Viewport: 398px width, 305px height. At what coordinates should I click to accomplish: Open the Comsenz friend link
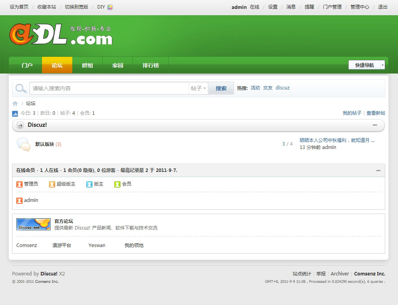27,245
